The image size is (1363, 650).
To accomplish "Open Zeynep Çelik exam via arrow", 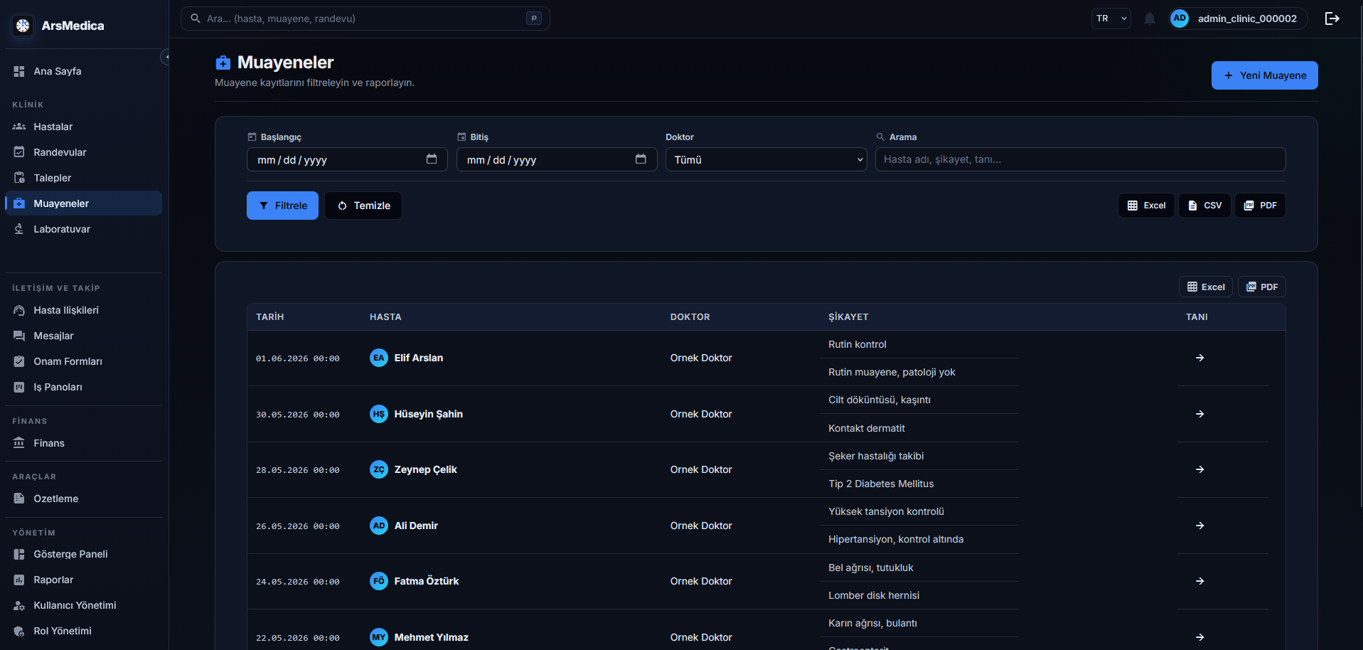I will tap(1199, 469).
